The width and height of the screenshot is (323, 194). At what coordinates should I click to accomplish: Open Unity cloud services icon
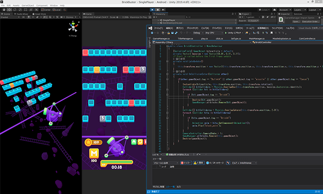[275, 10]
